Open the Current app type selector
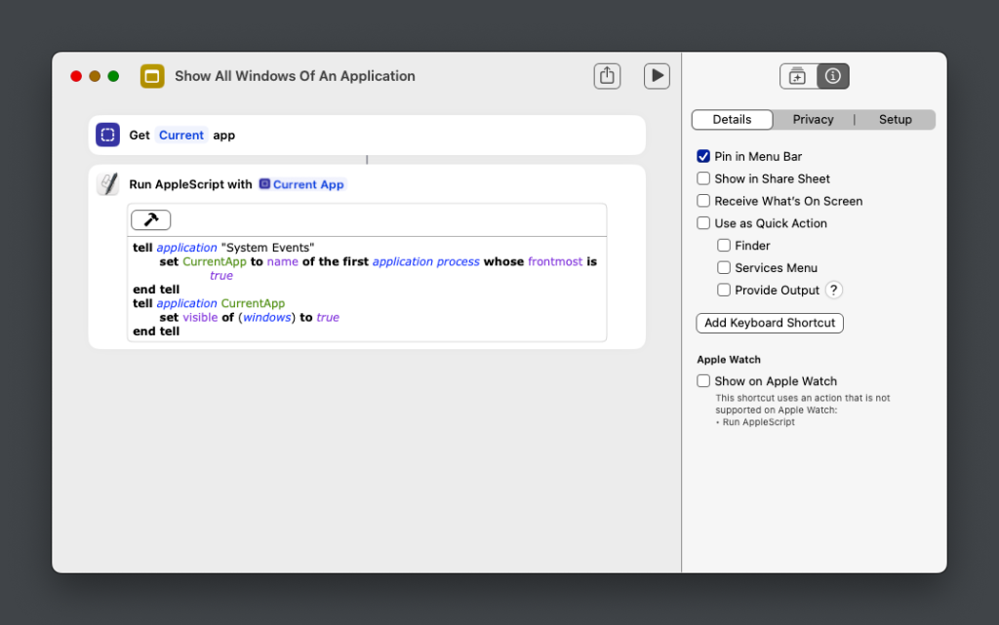The image size is (999, 625). point(181,136)
